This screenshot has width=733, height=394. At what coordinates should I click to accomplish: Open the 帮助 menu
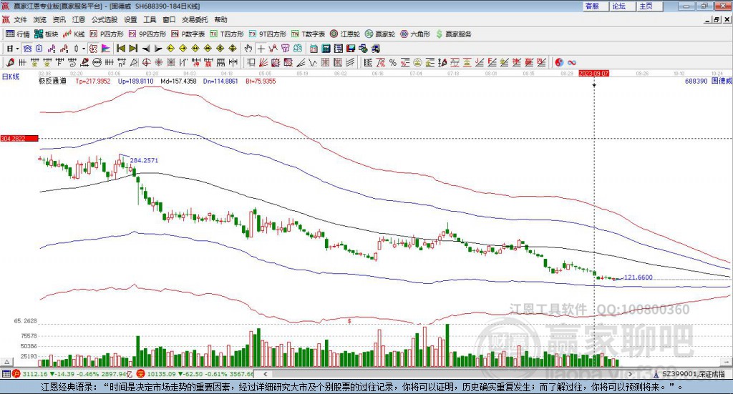220,19
